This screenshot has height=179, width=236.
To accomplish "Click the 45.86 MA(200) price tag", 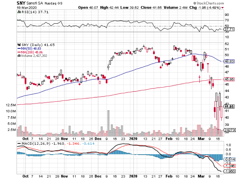I will point(229,79).
